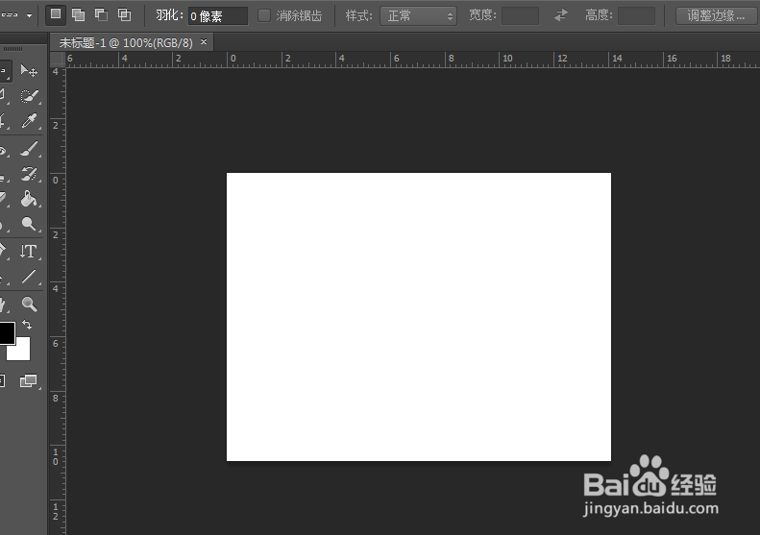
Task: Open the marquee tool preset picker arrow
Action: pos(29,15)
